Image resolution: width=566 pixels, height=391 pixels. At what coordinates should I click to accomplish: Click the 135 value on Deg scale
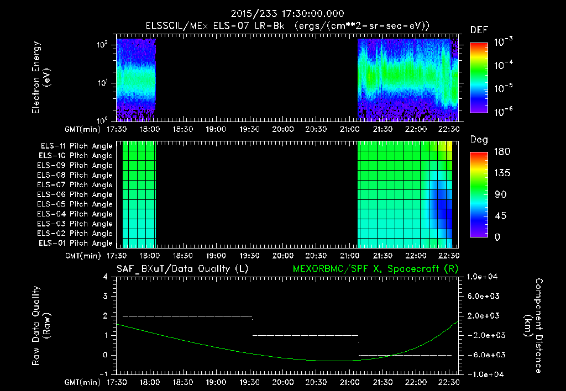[502, 173]
